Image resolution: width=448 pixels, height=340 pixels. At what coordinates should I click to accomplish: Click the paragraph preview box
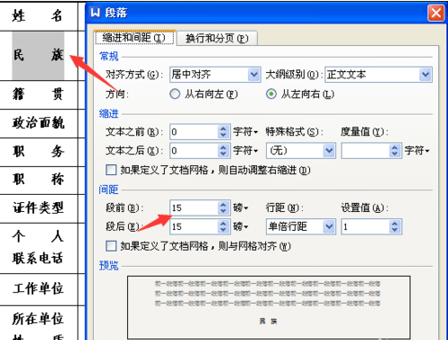click(x=269, y=308)
